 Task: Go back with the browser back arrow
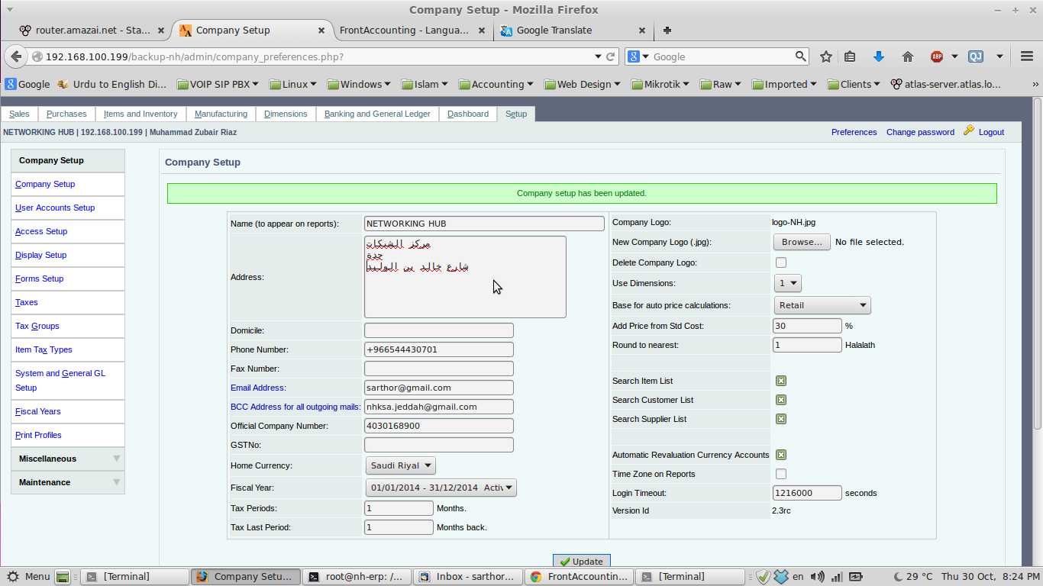16,56
